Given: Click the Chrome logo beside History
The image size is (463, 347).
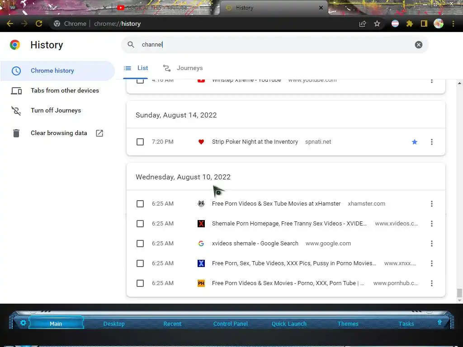Looking at the screenshot, I should [15, 45].
